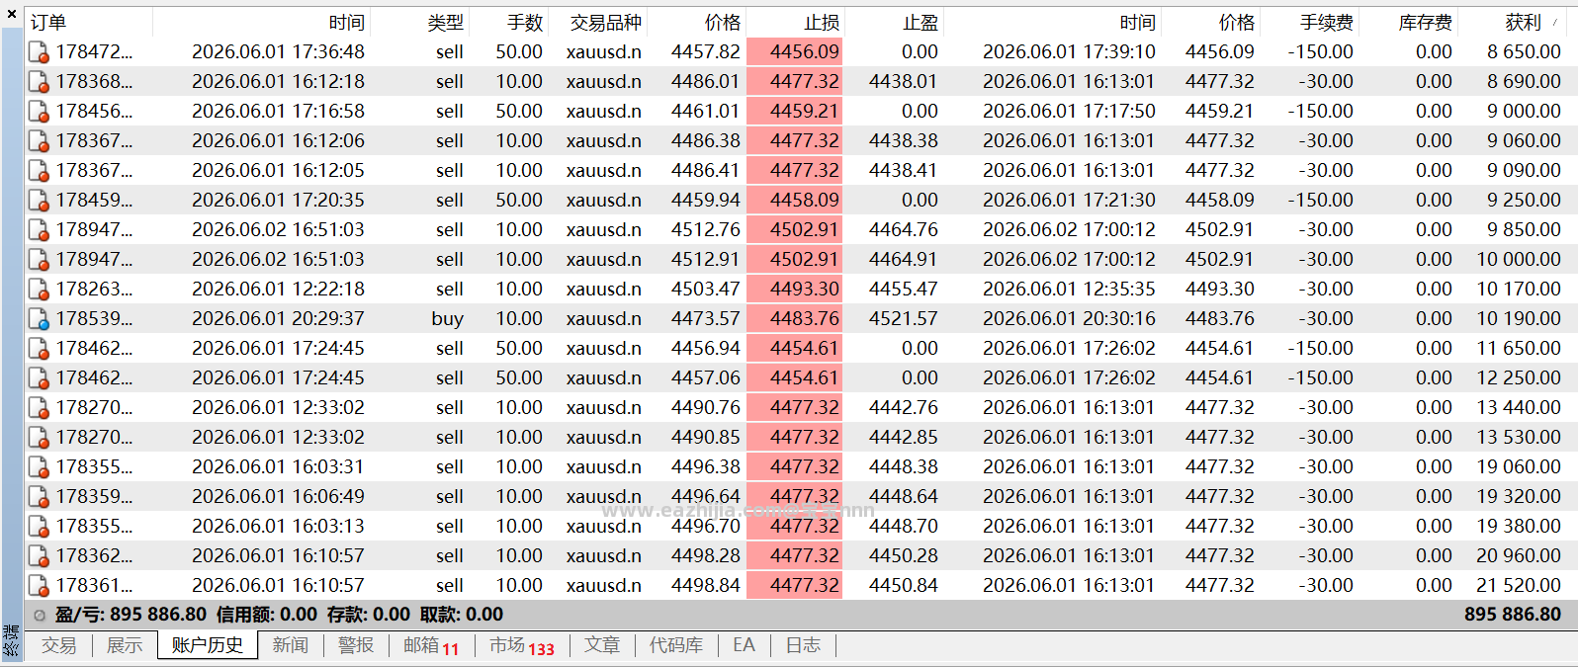Switch to the 文章 tab
The width and height of the screenshot is (1578, 667).
pyautogui.click(x=602, y=645)
